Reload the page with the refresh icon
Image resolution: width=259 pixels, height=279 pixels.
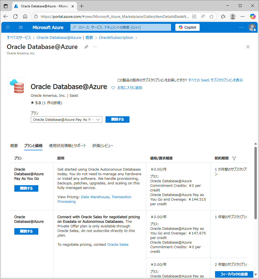tap(15, 16)
